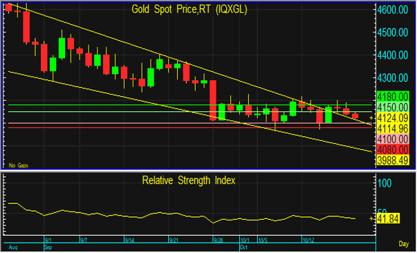The width and height of the screenshot is (417, 253).
Task: Click the 9/21 date marker
Action: (x=174, y=241)
